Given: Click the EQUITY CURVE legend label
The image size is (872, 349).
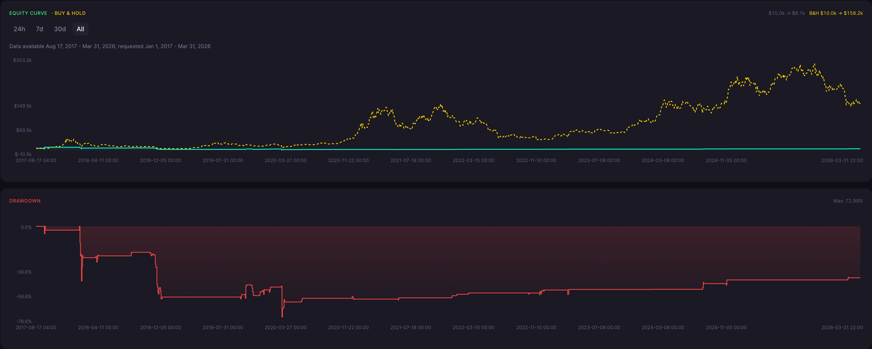Looking at the screenshot, I should (28, 13).
